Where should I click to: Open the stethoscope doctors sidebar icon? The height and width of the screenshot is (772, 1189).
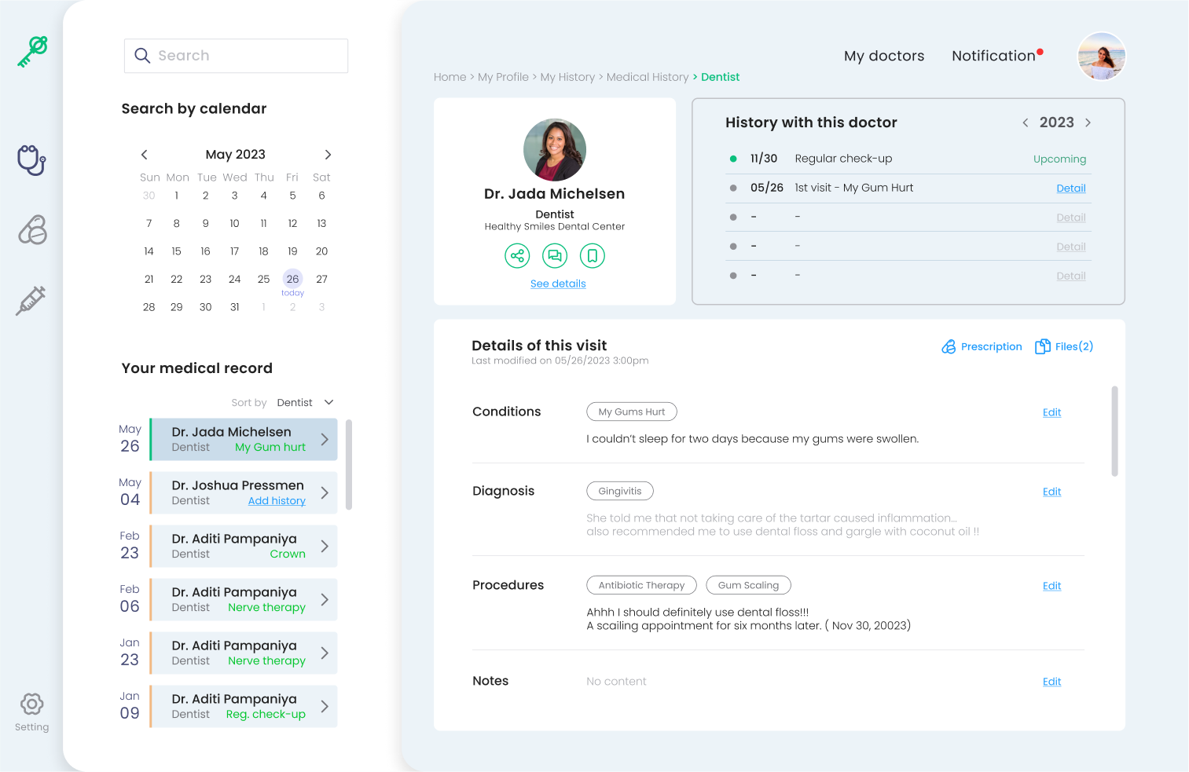click(31, 160)
